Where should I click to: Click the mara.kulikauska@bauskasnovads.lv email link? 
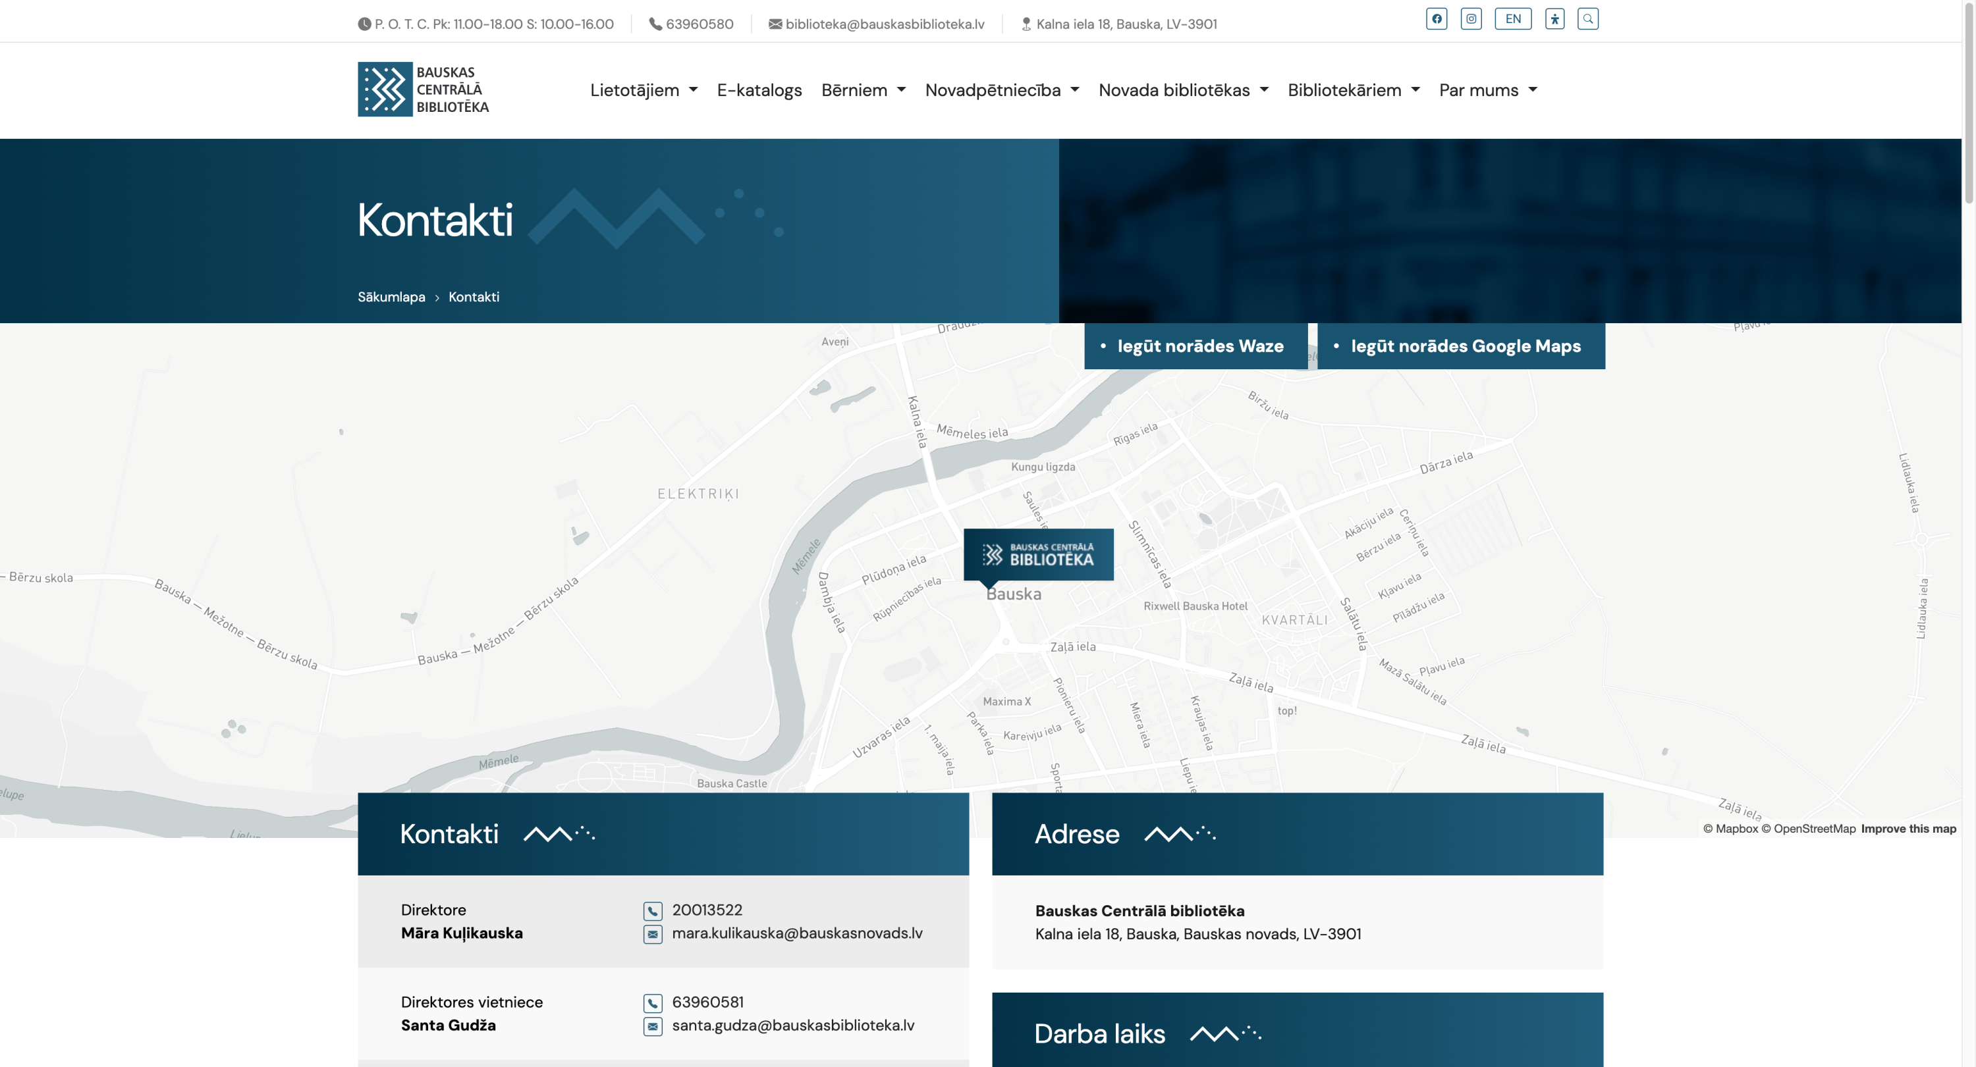[x=796, y=933]
